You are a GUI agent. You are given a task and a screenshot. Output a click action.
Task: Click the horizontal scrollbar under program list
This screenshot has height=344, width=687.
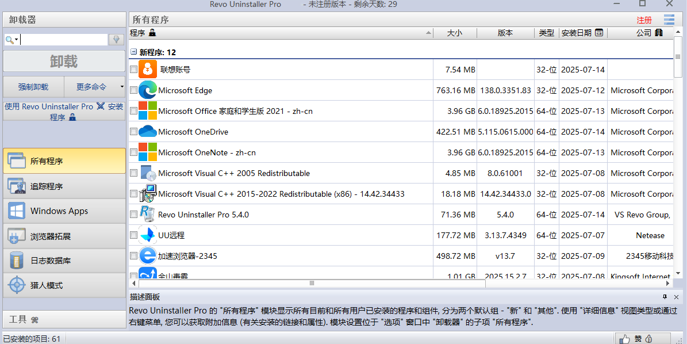312,283
